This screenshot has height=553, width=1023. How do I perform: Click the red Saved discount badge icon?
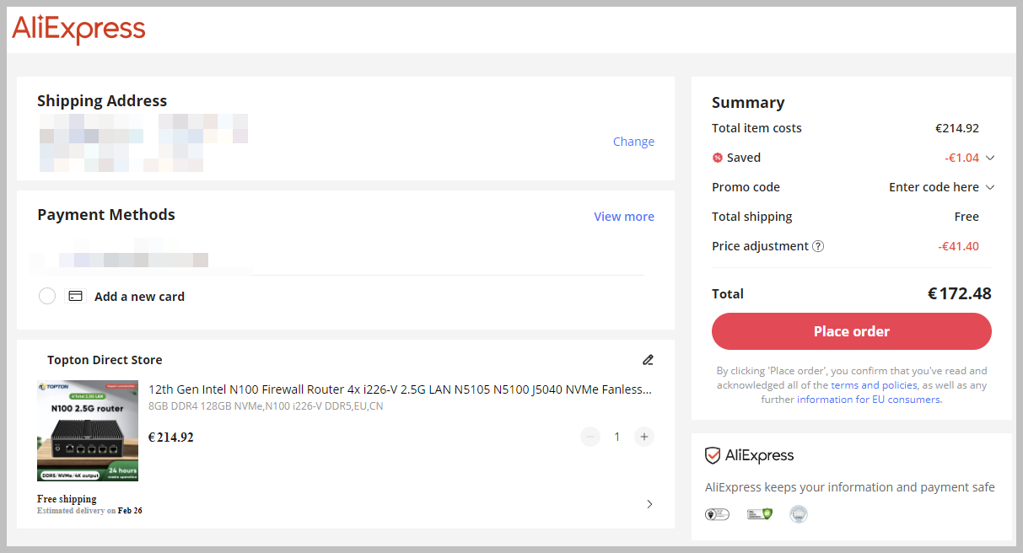click(718, 158)
